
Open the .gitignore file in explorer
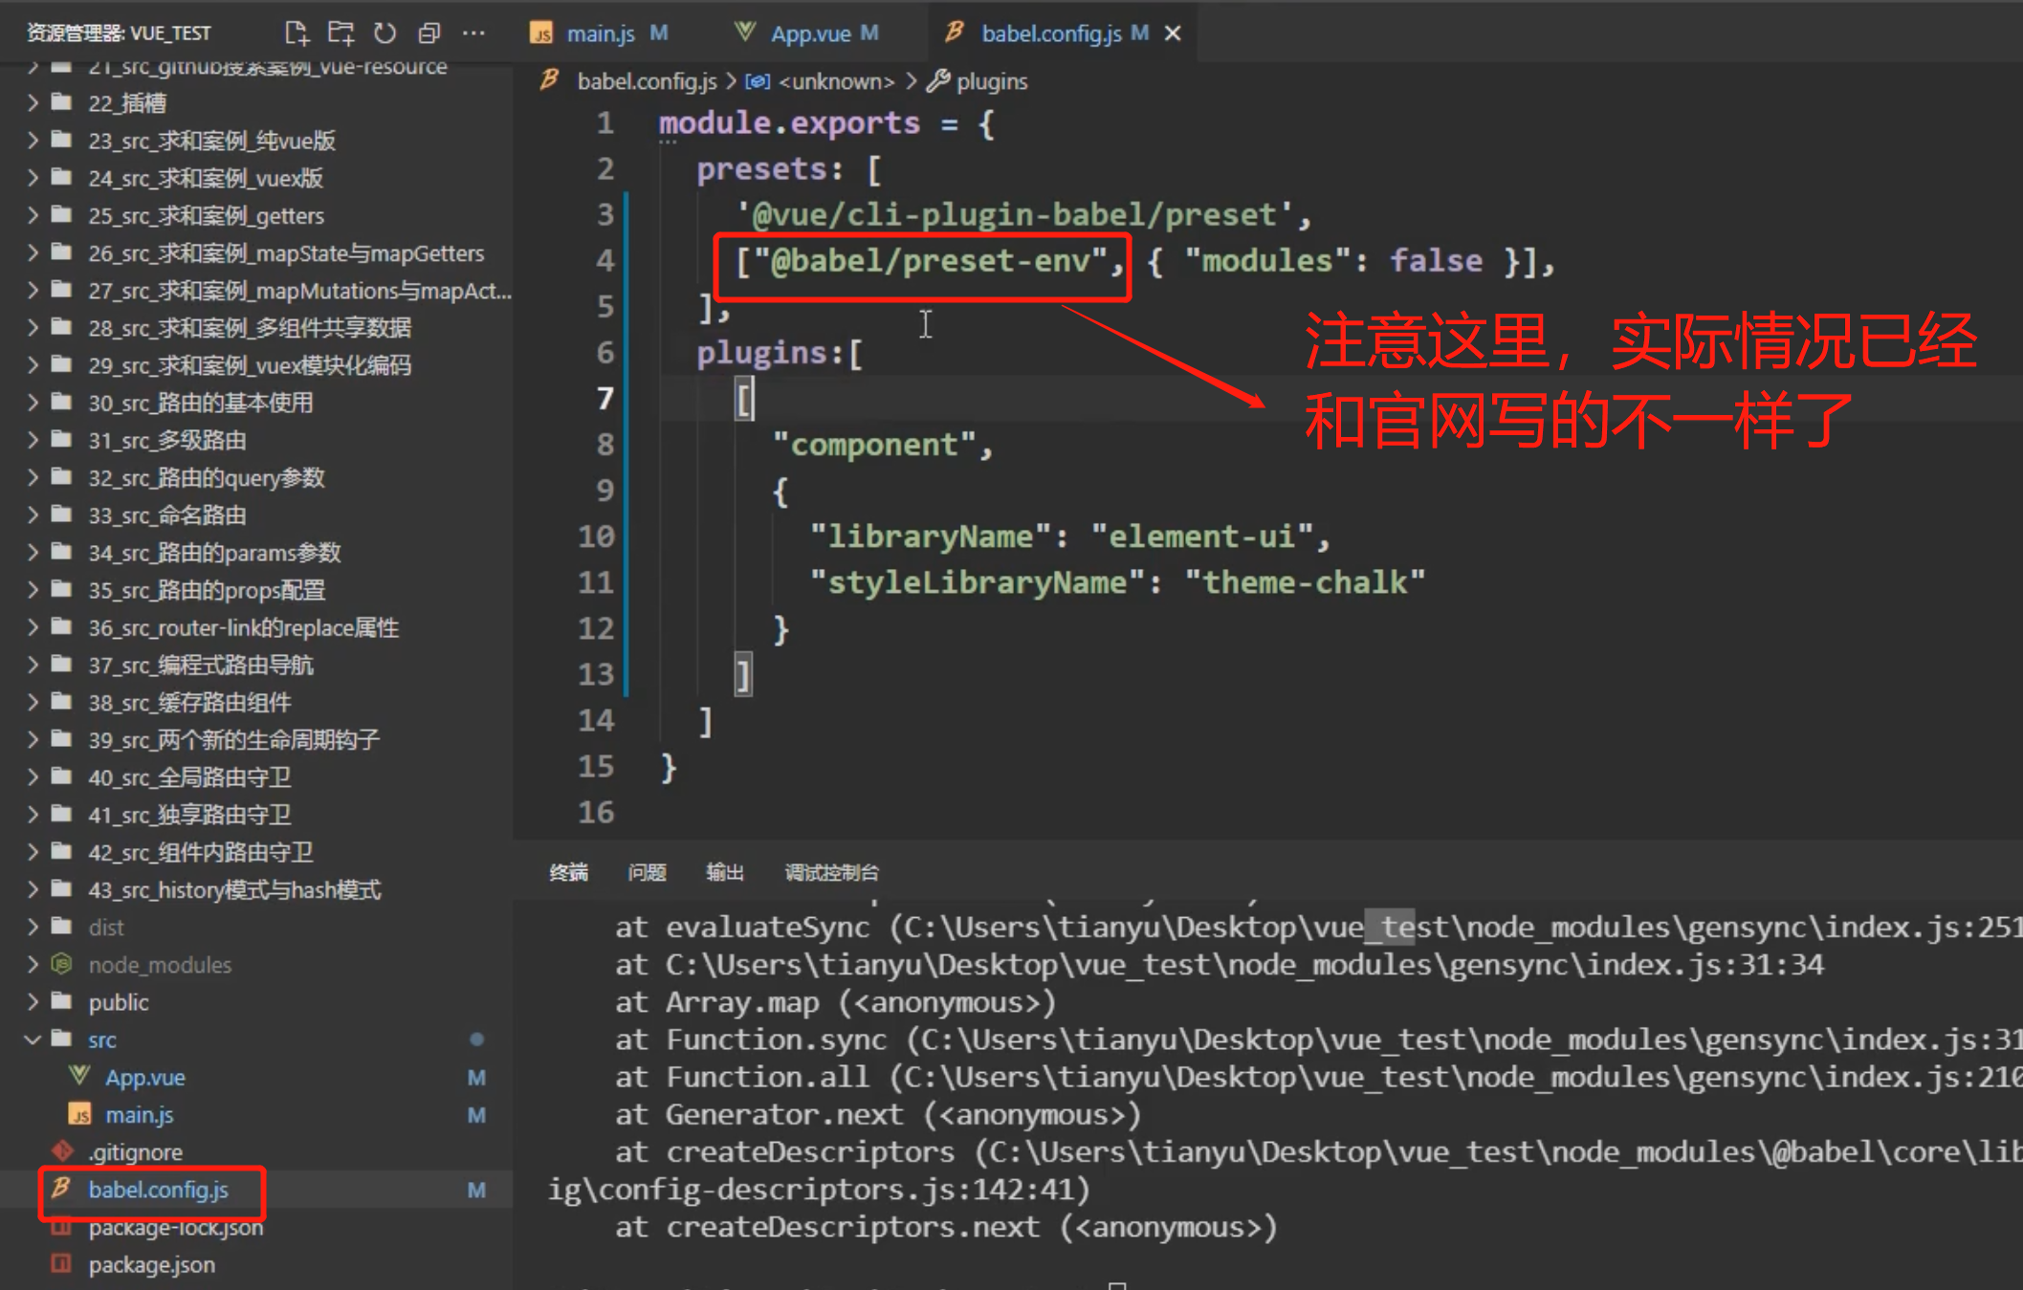135,1152
